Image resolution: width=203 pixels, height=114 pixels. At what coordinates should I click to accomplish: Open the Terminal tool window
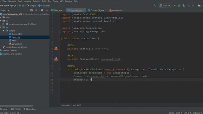3,109
